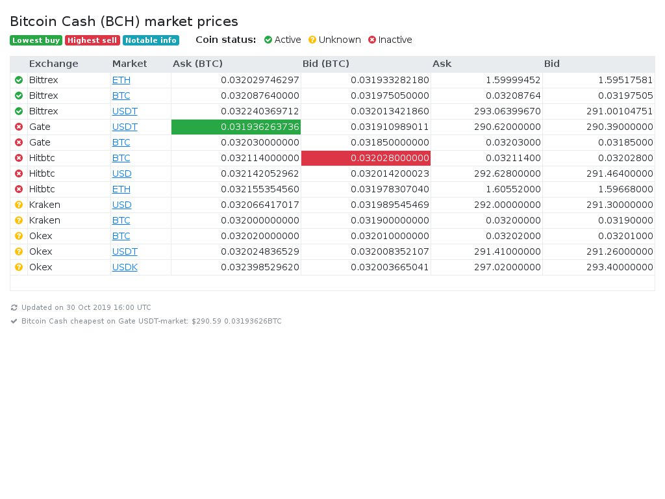Viewport: 665px width, 499px height.
Task: Click the Updated on 30 Oct 2019 text
Action: coord(86,307)
